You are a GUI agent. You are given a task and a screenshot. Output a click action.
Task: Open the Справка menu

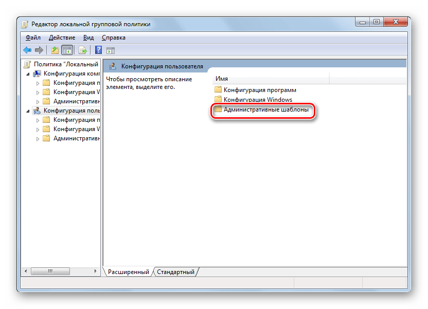pyautogui.click(x=114, y=38)
